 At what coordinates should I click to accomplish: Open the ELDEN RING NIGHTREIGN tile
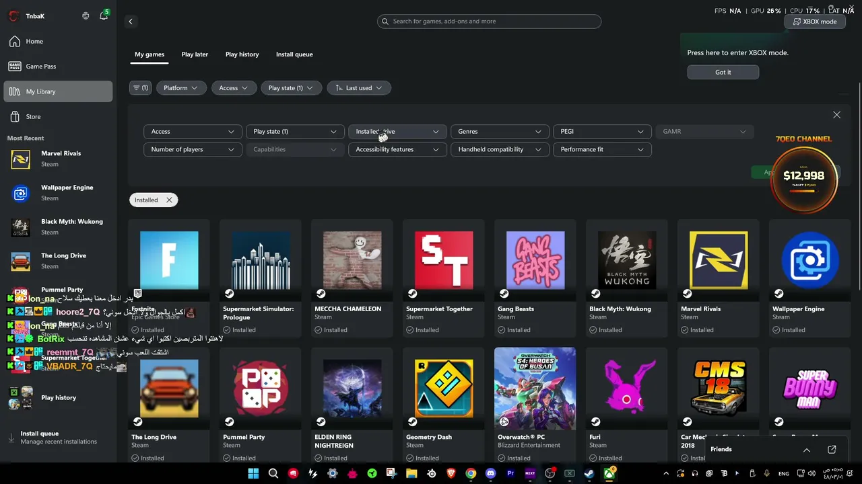tap(352, 405)
